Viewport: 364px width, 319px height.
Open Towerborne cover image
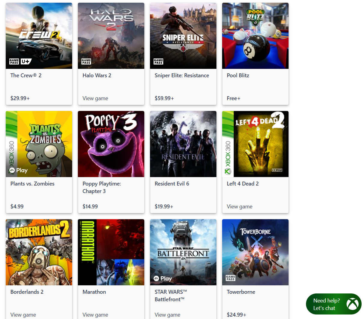click(255, 252)
